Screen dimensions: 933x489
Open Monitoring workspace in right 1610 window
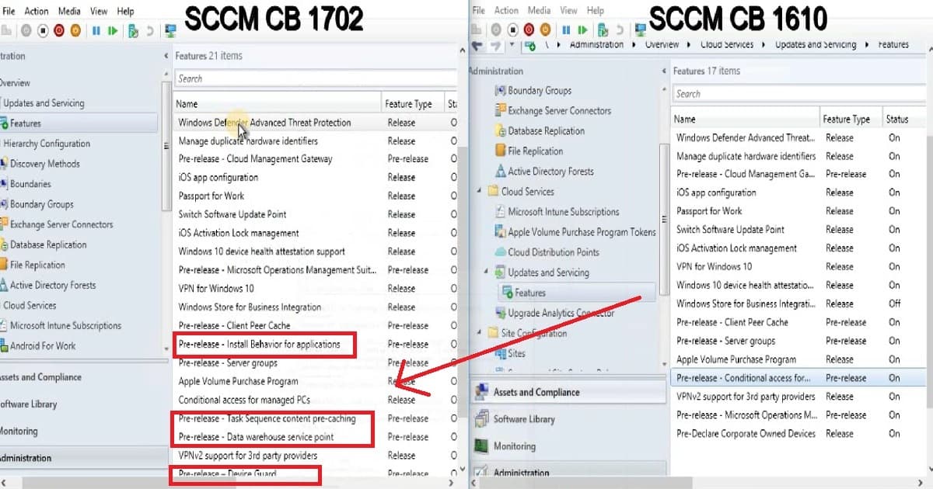point(568,446)
